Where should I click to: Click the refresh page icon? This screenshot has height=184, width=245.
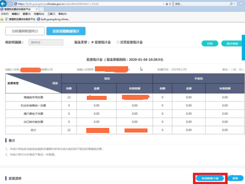point(170,4)
